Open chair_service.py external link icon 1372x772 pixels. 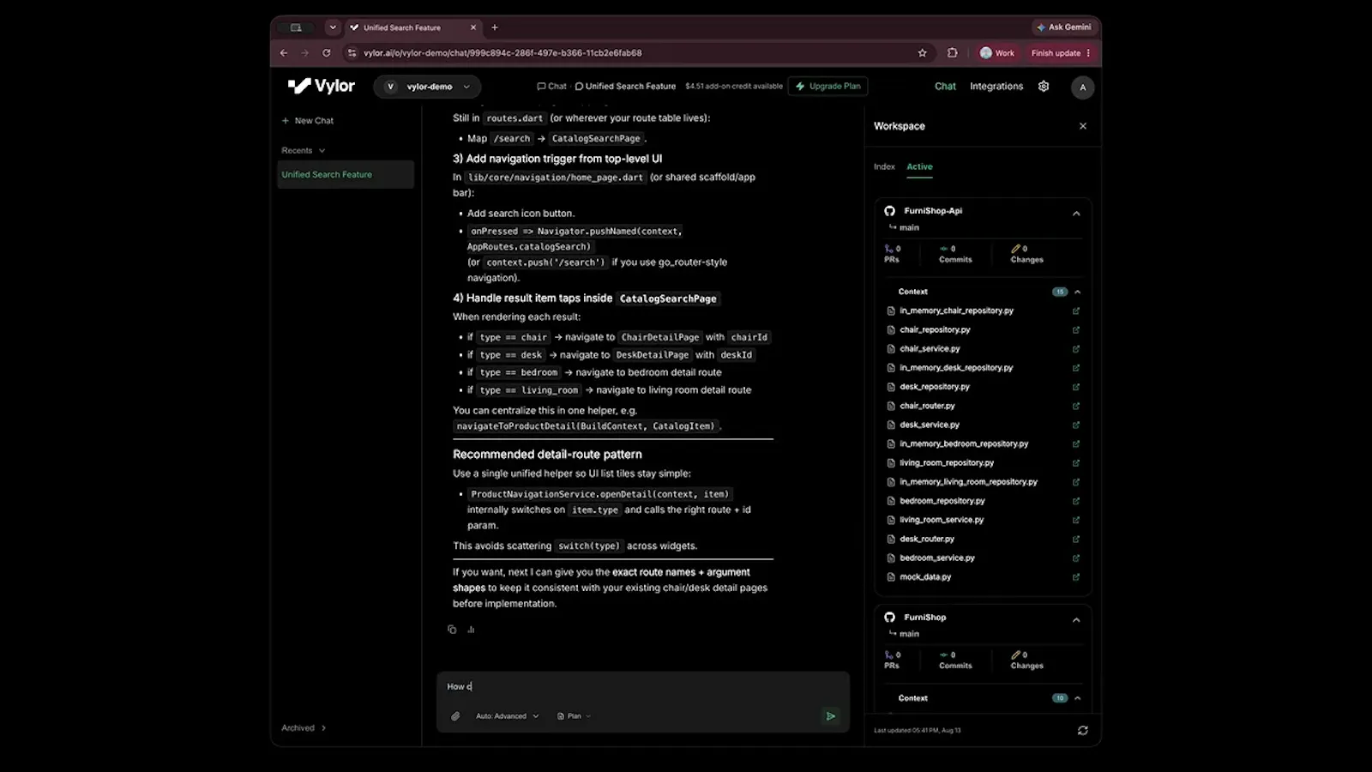coord(1076,349)
